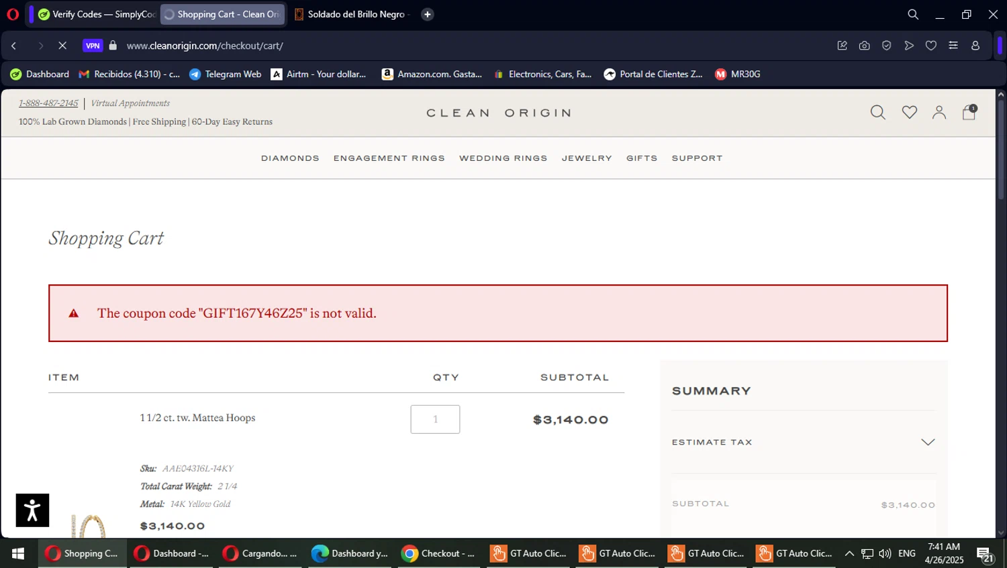The width and height of the screenshot is (1007, 568).
Task: Open a new browser tab
Action: (427, 14)
